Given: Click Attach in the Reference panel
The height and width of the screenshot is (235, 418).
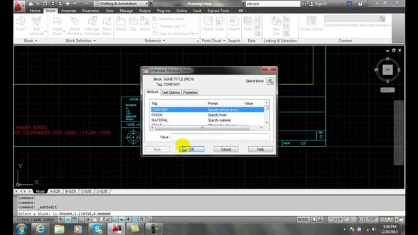Looking at the screenshot, I should click(x=121, y=23).
